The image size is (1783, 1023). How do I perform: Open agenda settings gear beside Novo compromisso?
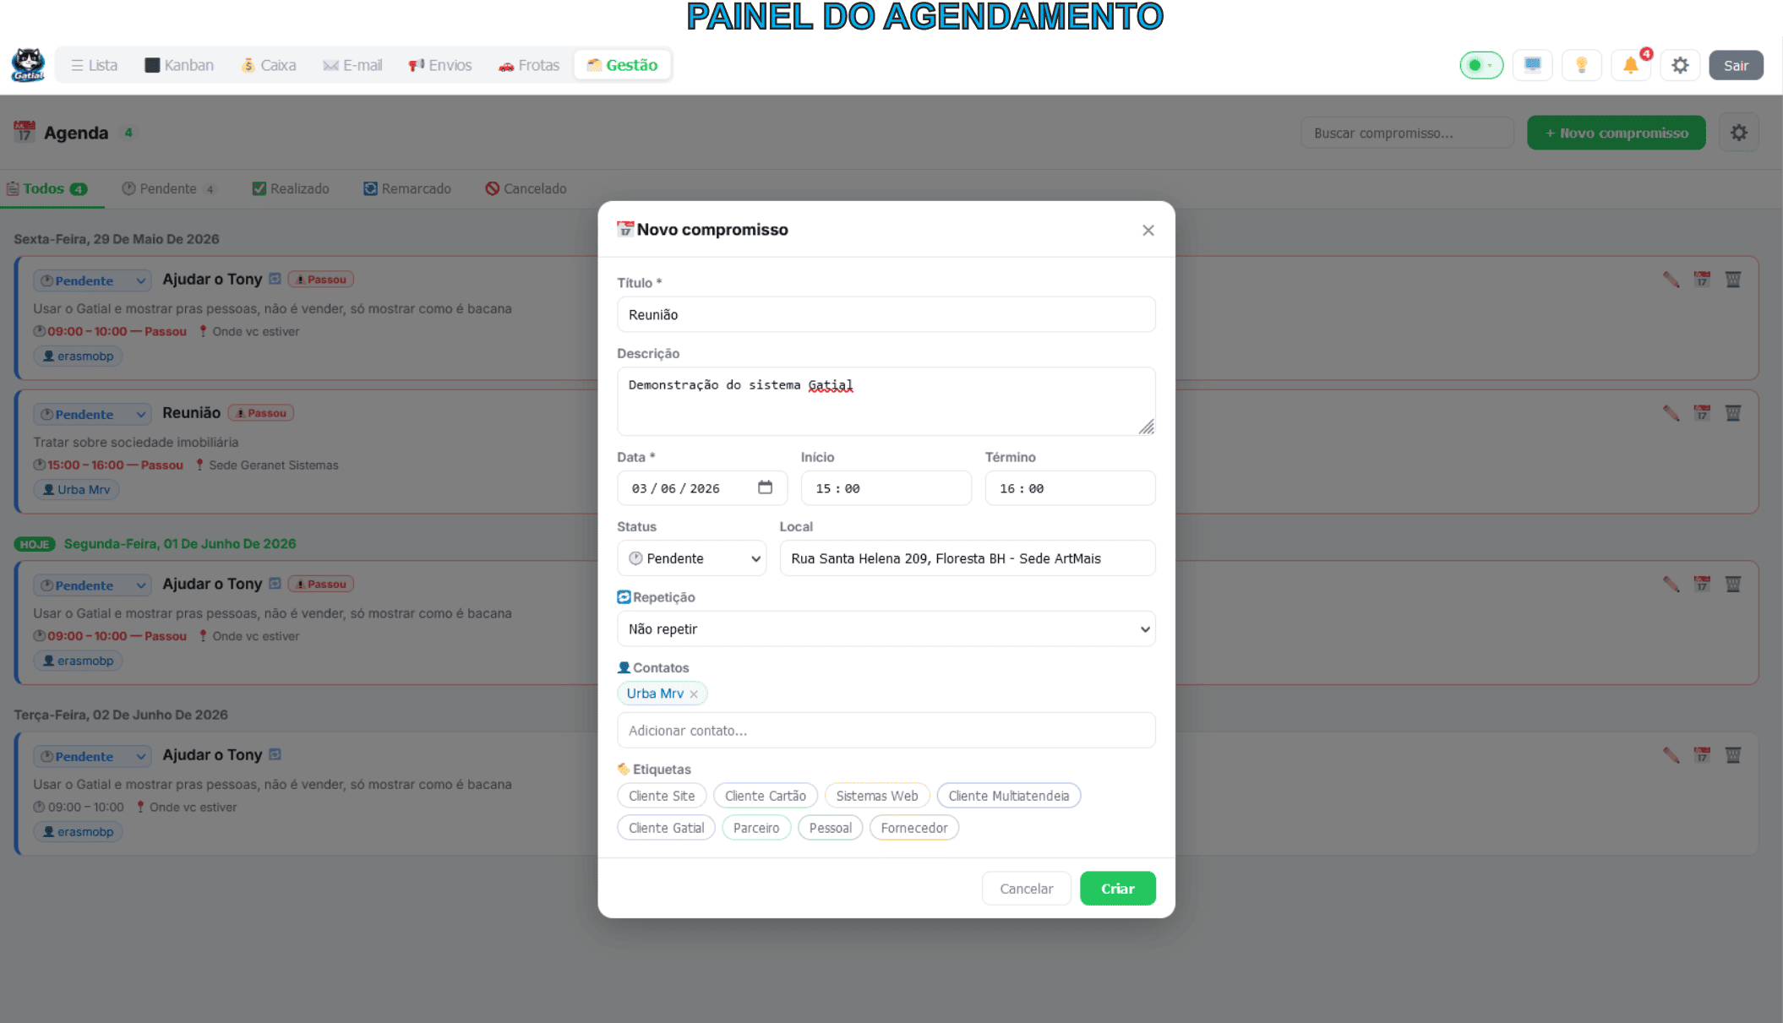point(1739,133)
